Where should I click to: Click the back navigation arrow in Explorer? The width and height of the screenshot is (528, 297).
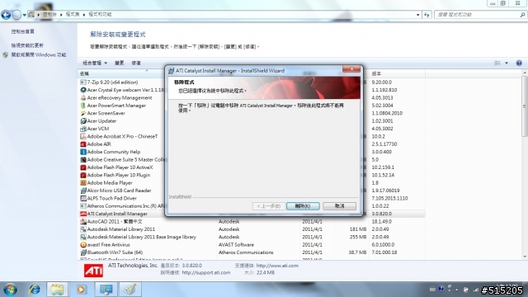point(6,15)
